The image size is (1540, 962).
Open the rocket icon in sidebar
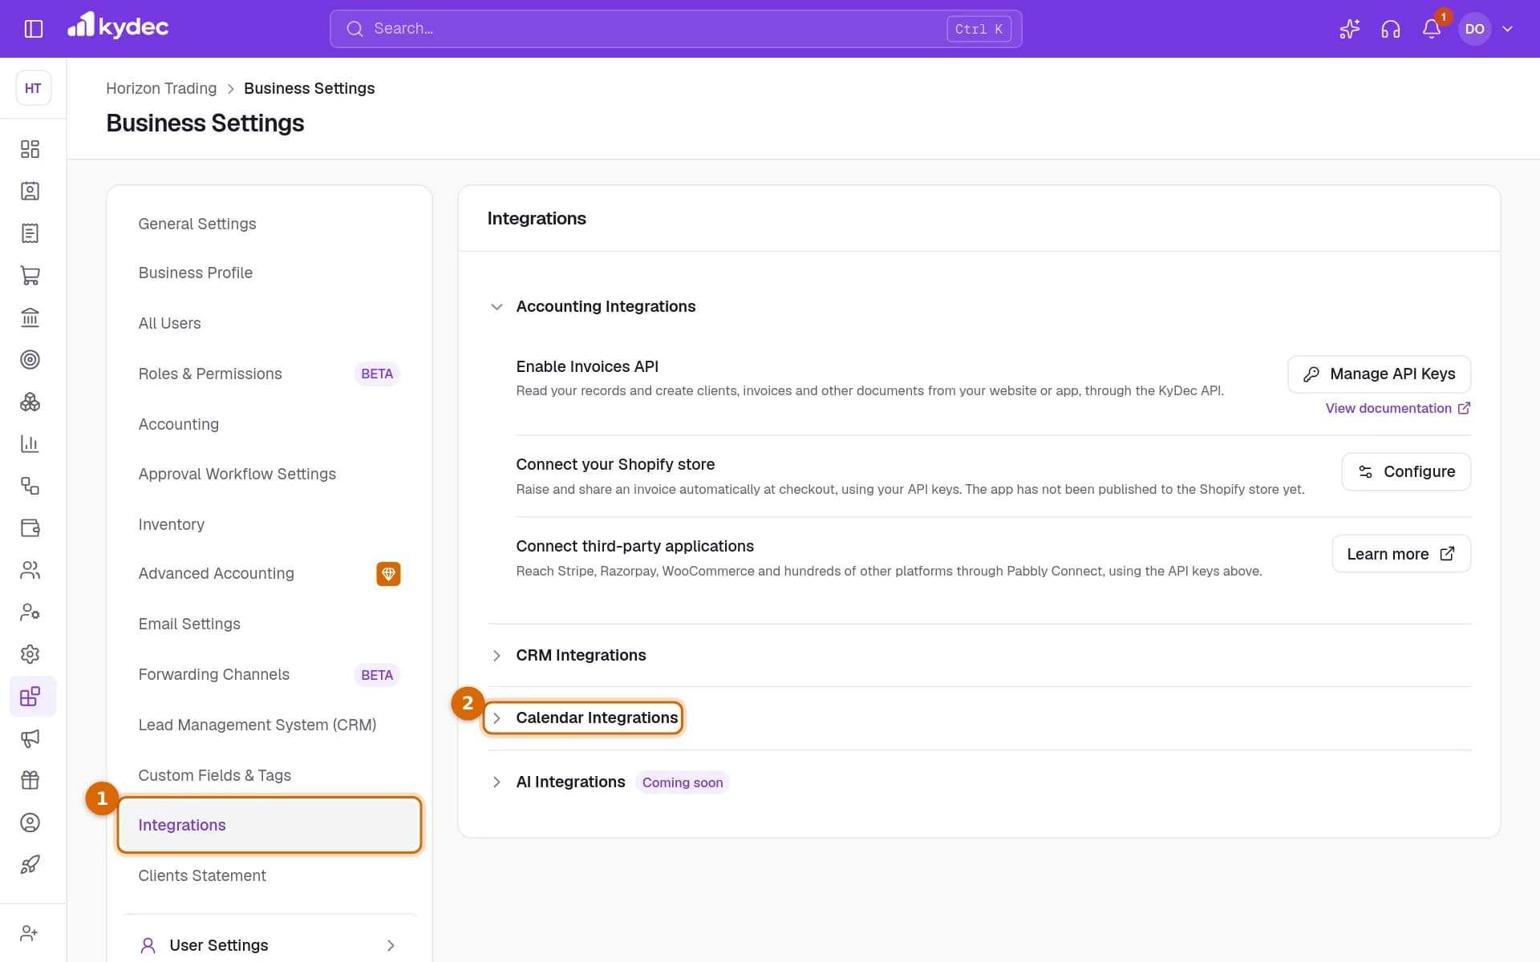30,864
